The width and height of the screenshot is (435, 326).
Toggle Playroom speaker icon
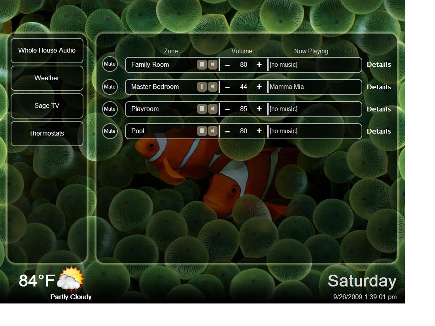tap(212, 109)
